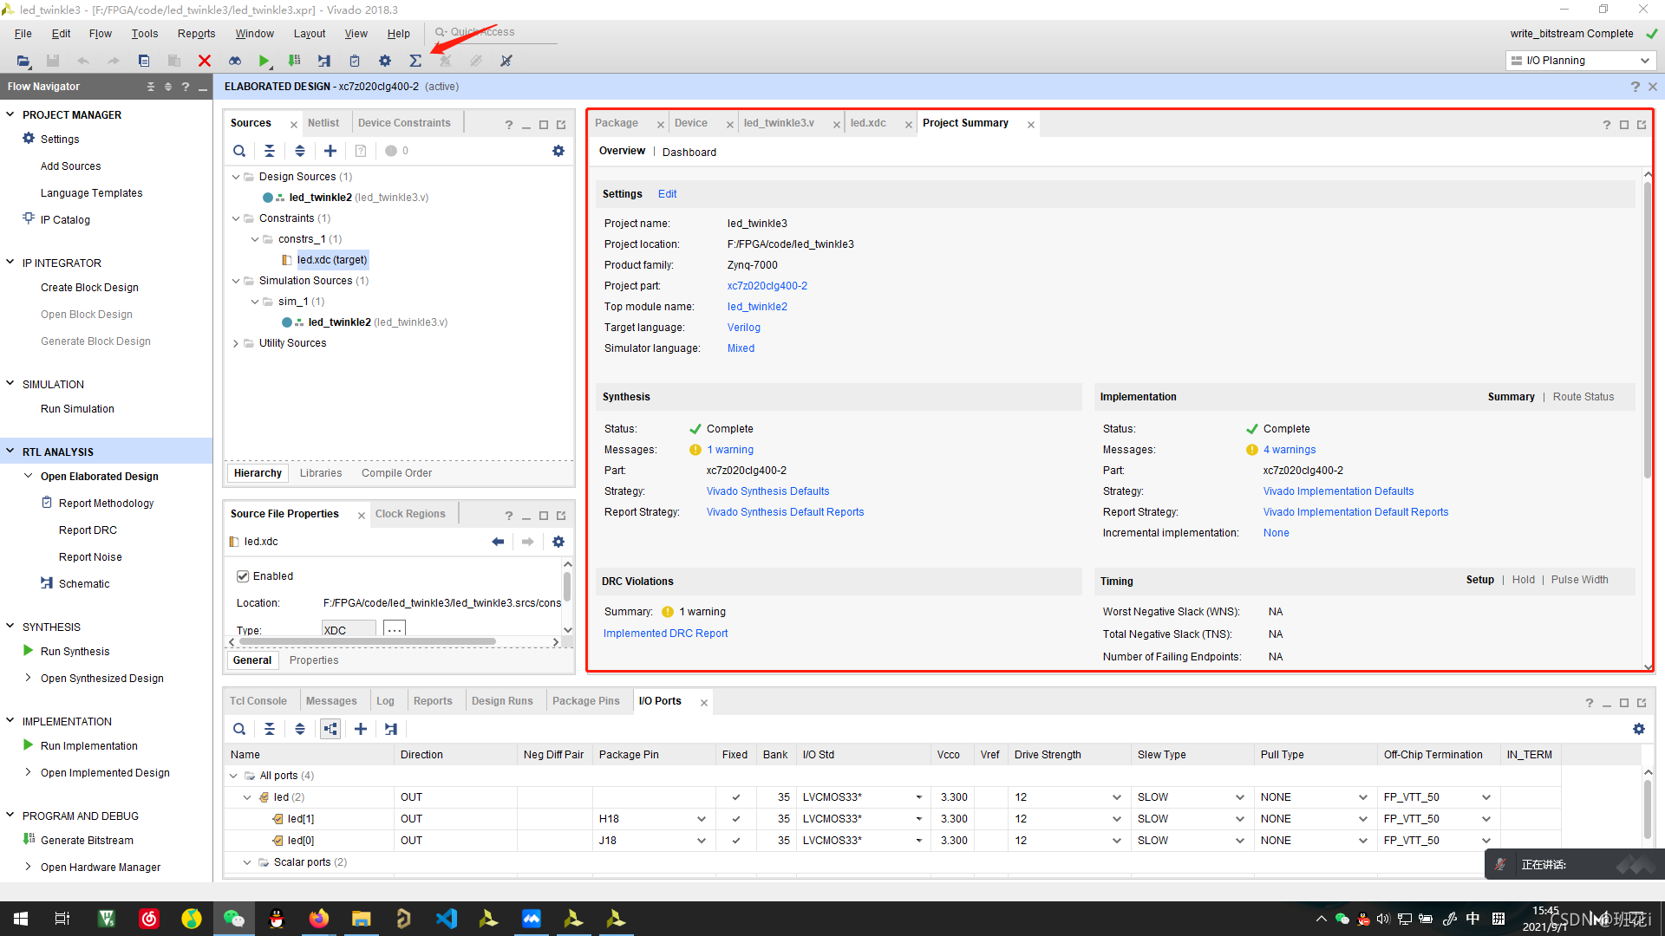Screen dimensions: 1665x936
Task: Toggle the Enabled checkbox for led.xdc
Action: 243,575
